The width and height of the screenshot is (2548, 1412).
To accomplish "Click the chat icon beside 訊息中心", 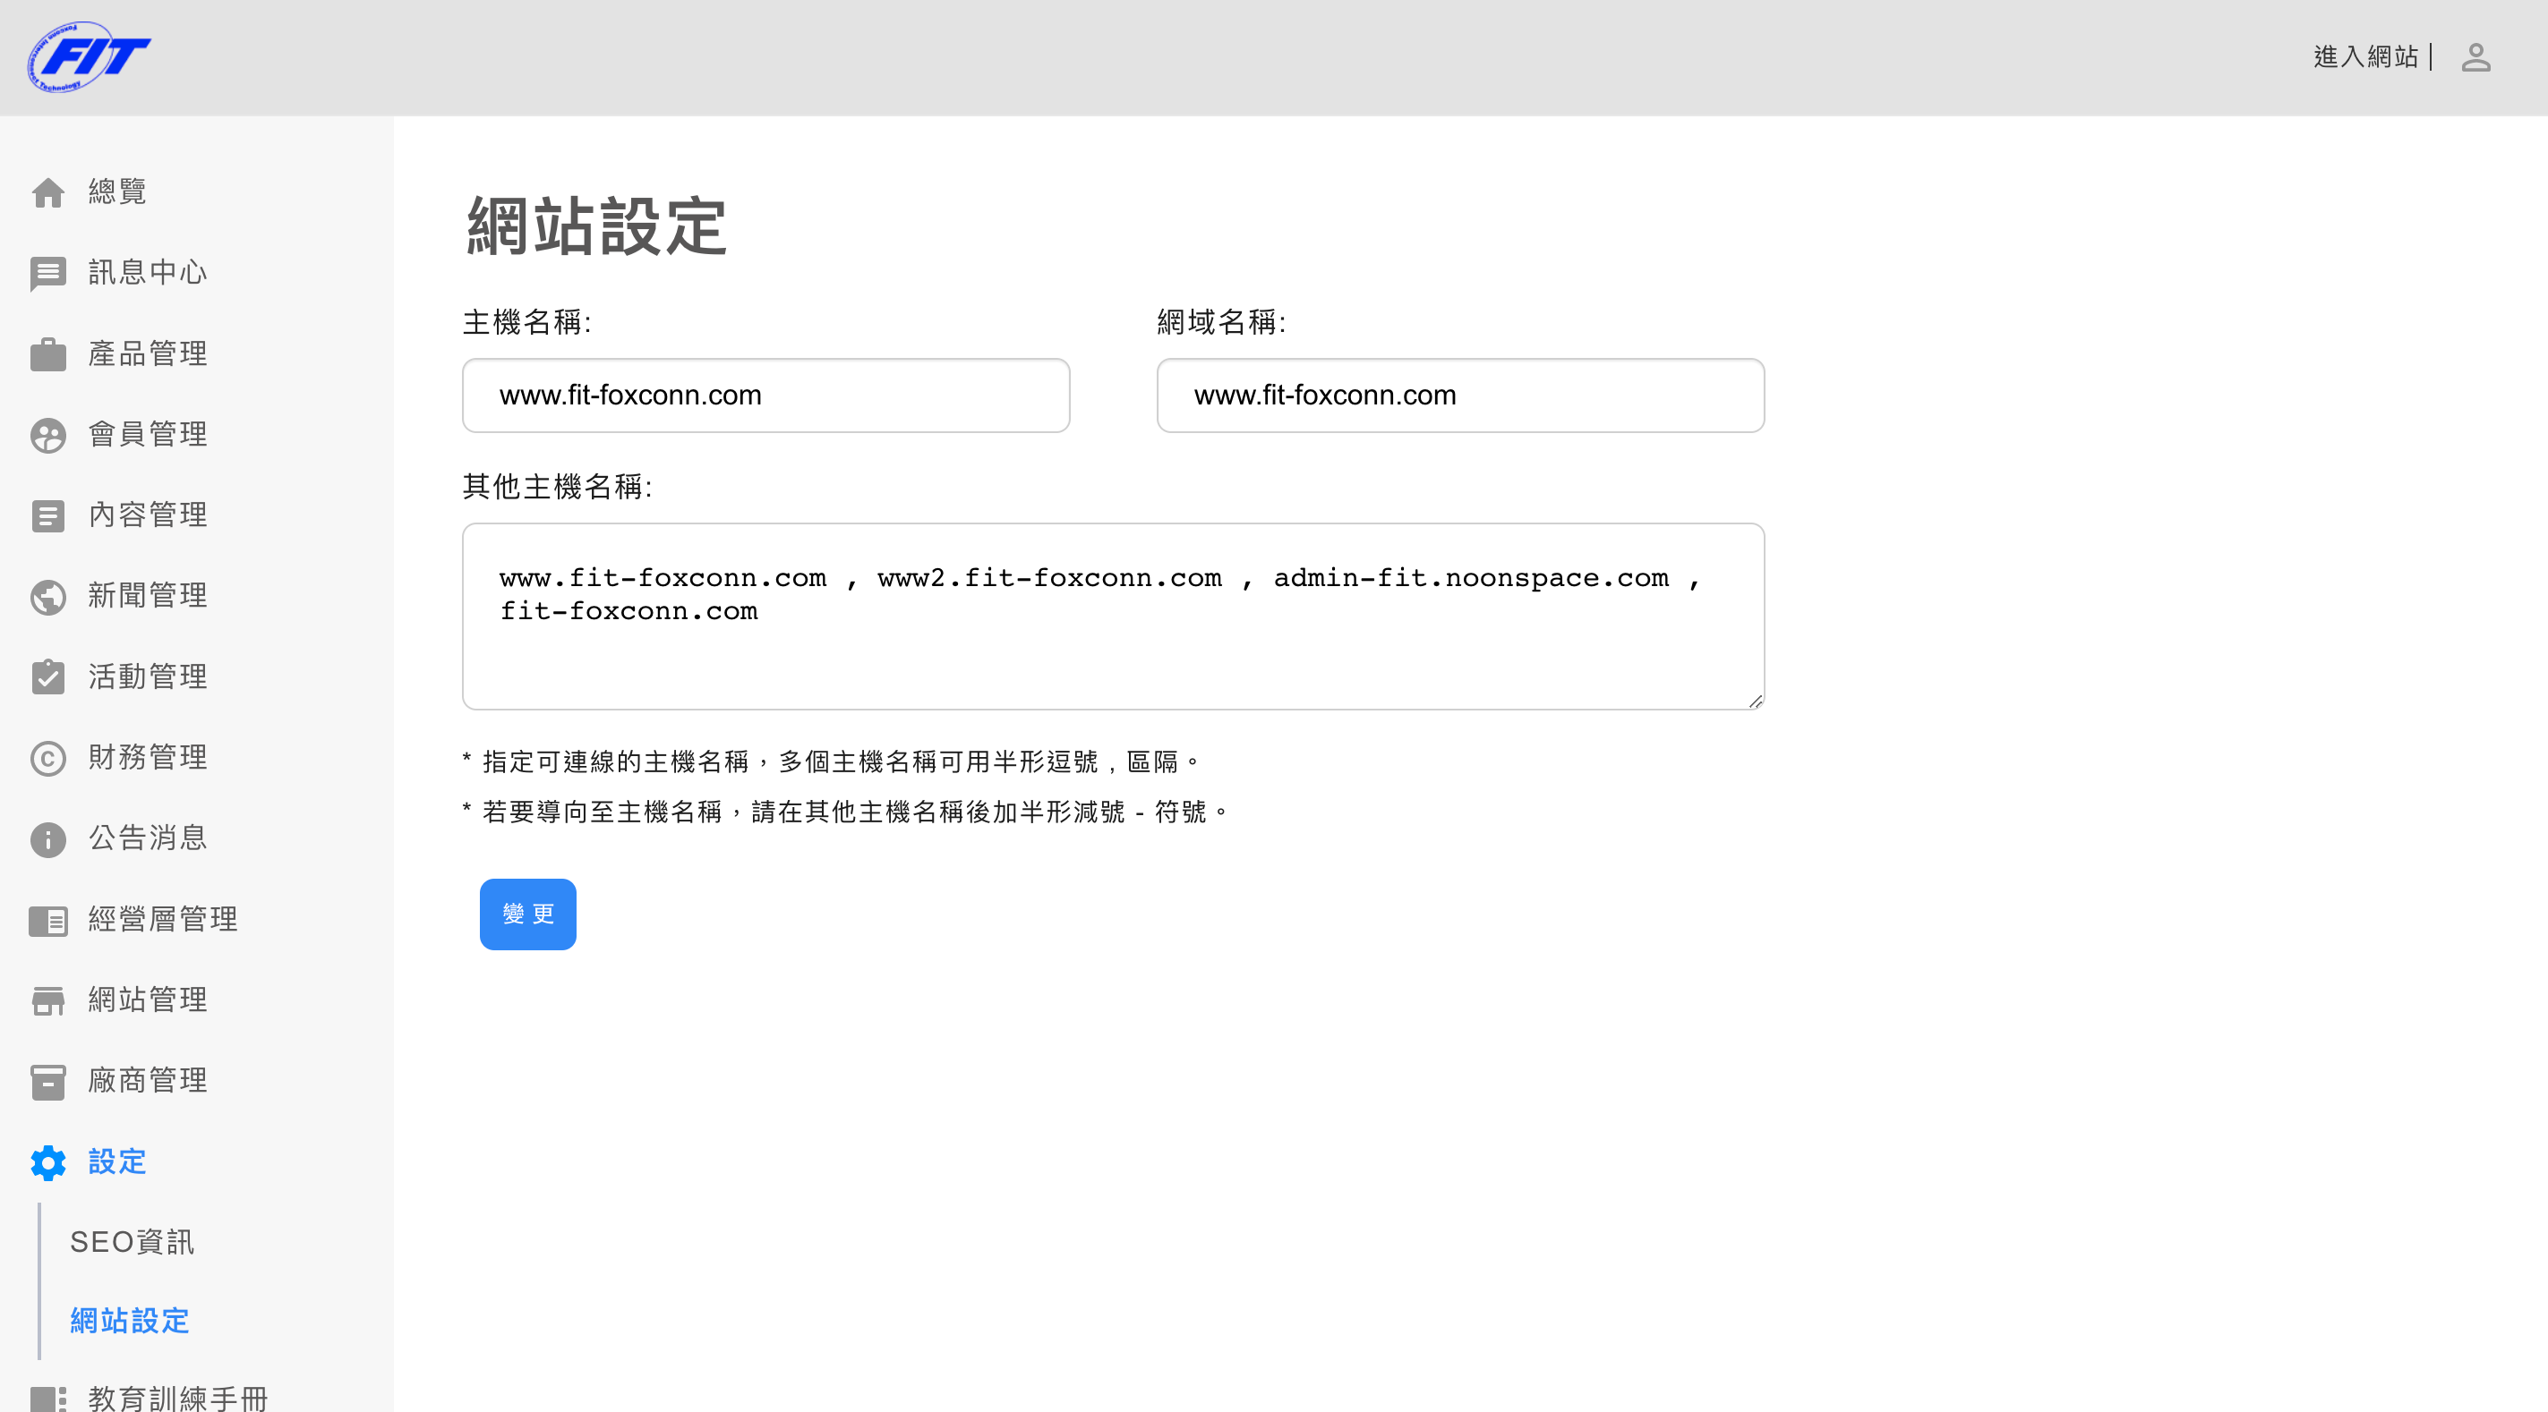I will pyautogui.click(x=47, y=274).
